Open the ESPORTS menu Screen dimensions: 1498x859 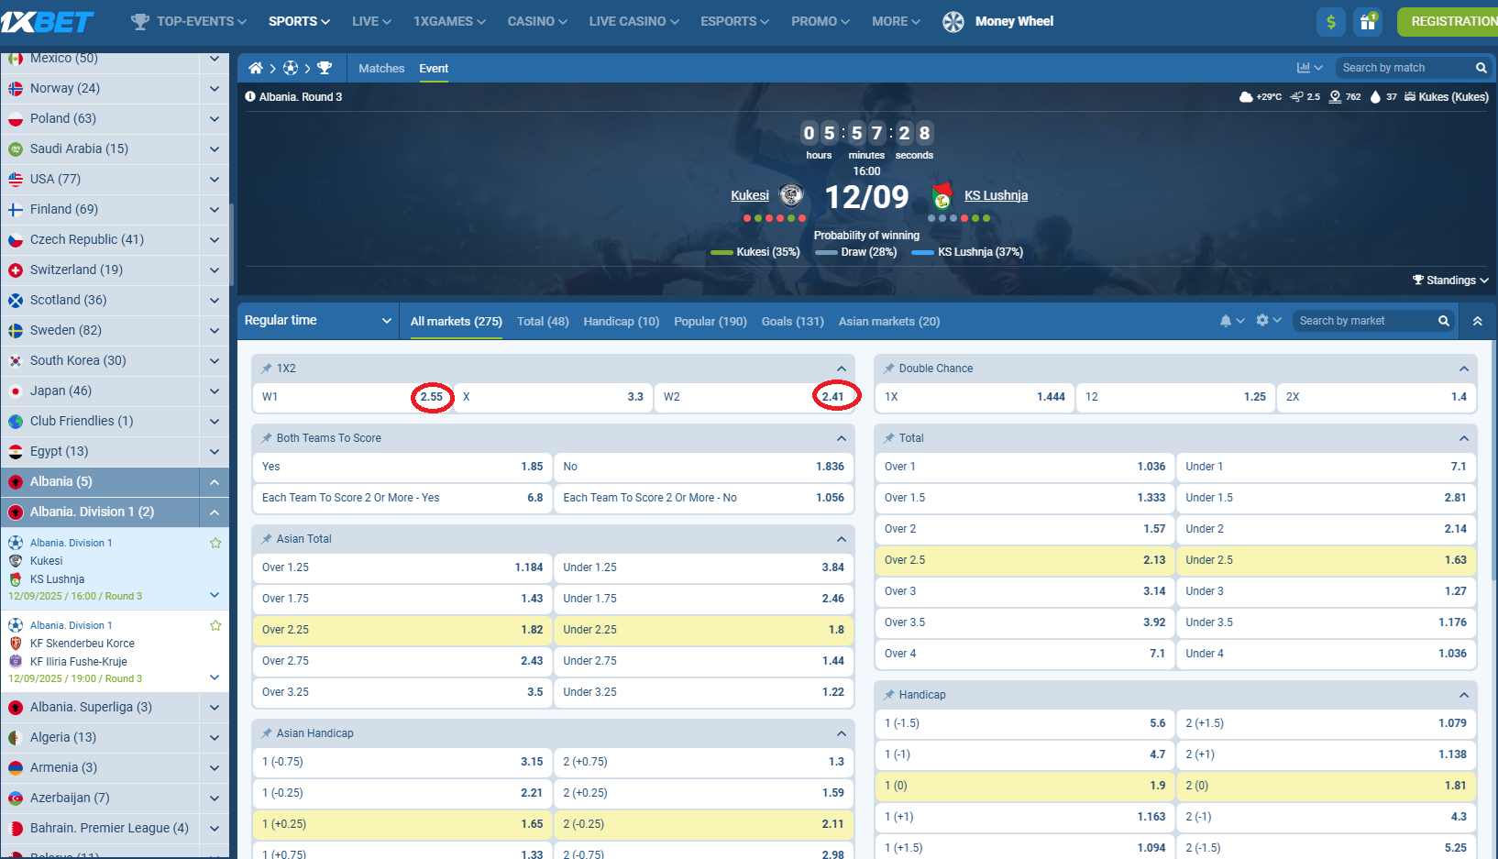point(734,21)
